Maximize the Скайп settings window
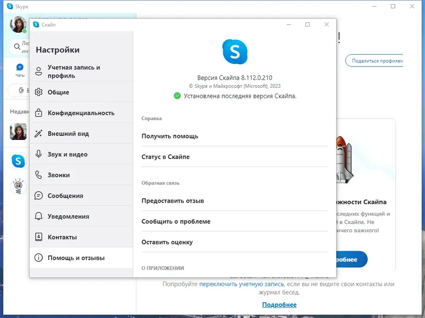This screenshot has width=425, height=318. coord(308,25)
